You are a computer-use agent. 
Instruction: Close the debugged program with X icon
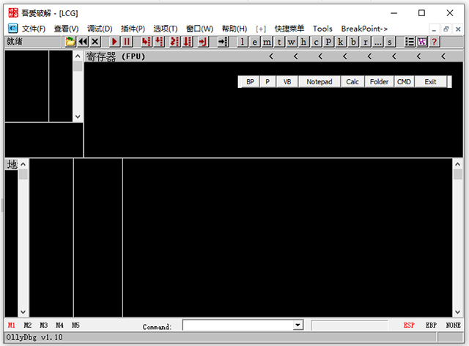click(x=95, y=42)
